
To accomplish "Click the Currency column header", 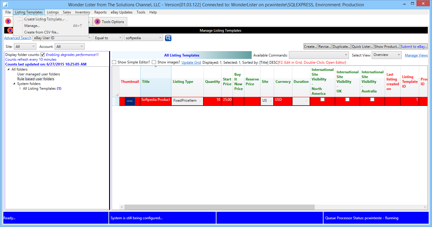I will 283,81.
